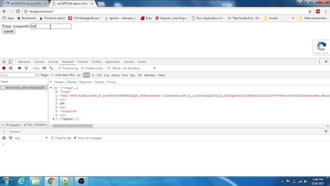Activate the inspect element picker
Viewport: 330px width, 186px height.
(x=4, y=61)
